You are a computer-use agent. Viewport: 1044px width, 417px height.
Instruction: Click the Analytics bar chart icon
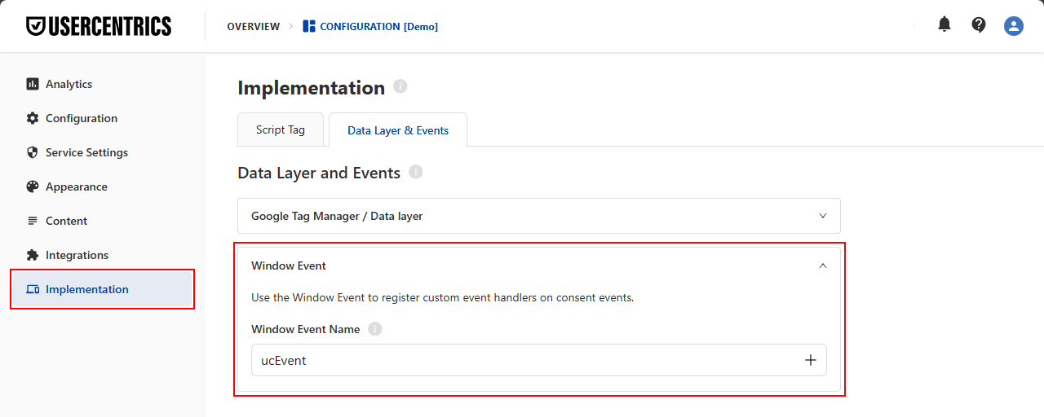coord(33,84)
